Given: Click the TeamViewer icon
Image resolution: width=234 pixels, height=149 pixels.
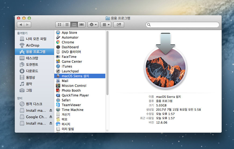Looking at the screenshot, I should [x=58, y=105].
